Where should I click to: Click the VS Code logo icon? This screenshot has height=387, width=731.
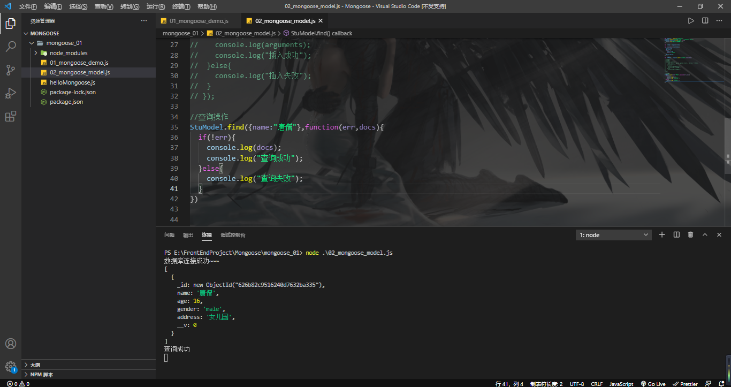pos(7,6)
